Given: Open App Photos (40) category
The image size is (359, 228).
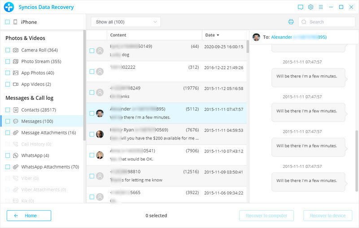Looking at the screenshot, I should pos(38,73).
